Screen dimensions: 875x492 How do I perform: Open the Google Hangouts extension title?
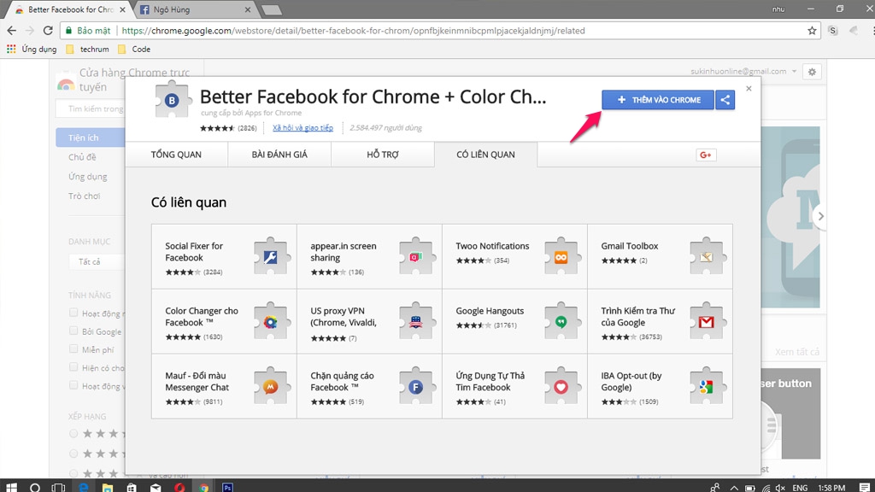490,311
